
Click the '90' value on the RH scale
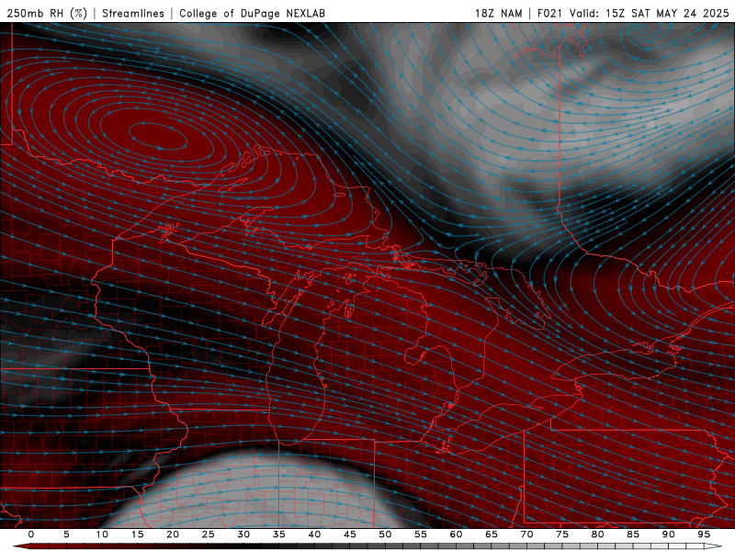click(x=668, y=534)
